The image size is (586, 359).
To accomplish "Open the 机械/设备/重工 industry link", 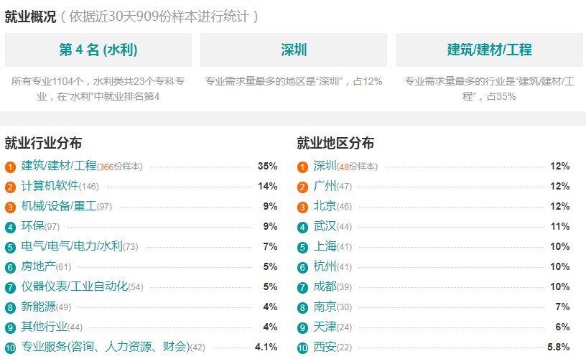I will pos(59,206).
